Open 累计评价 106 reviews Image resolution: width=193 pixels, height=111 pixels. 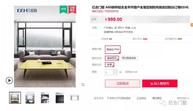click(140, 39)
